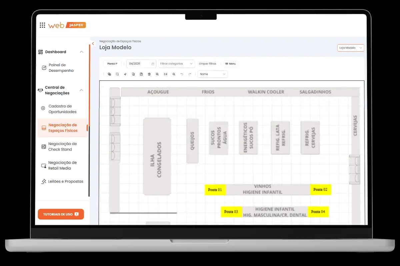The width and height of the screenshot is (400, 266).
Task: Open the Nome label dropdown
Action: point(213,74)
